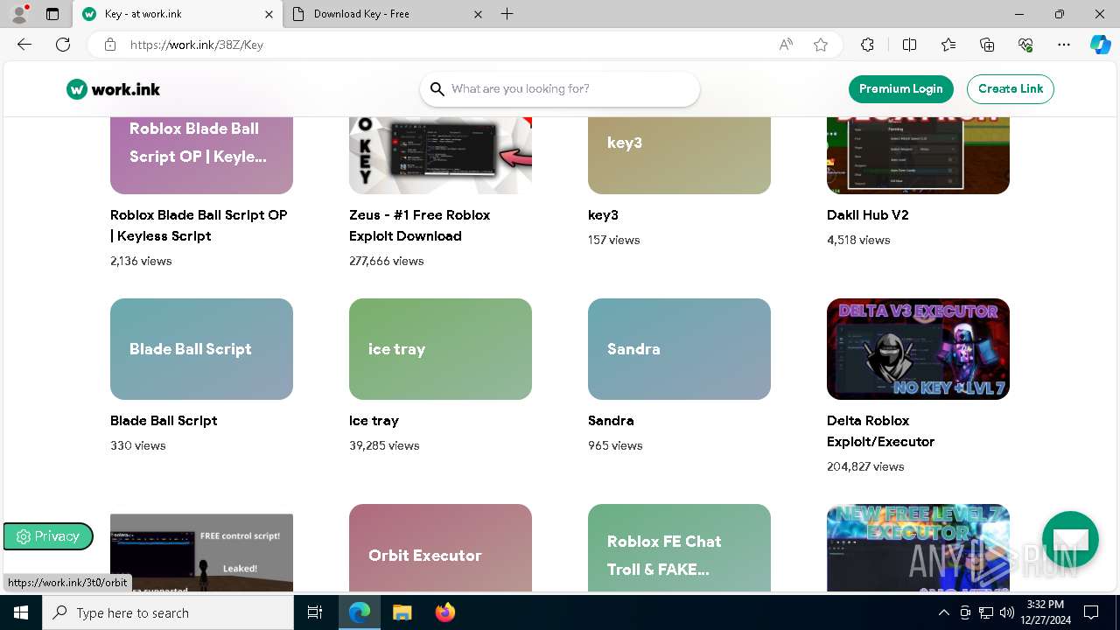This screenshot has height=630, width=1120.
Task: Open the green chat bubble widget
Action: coord(1070,539)
